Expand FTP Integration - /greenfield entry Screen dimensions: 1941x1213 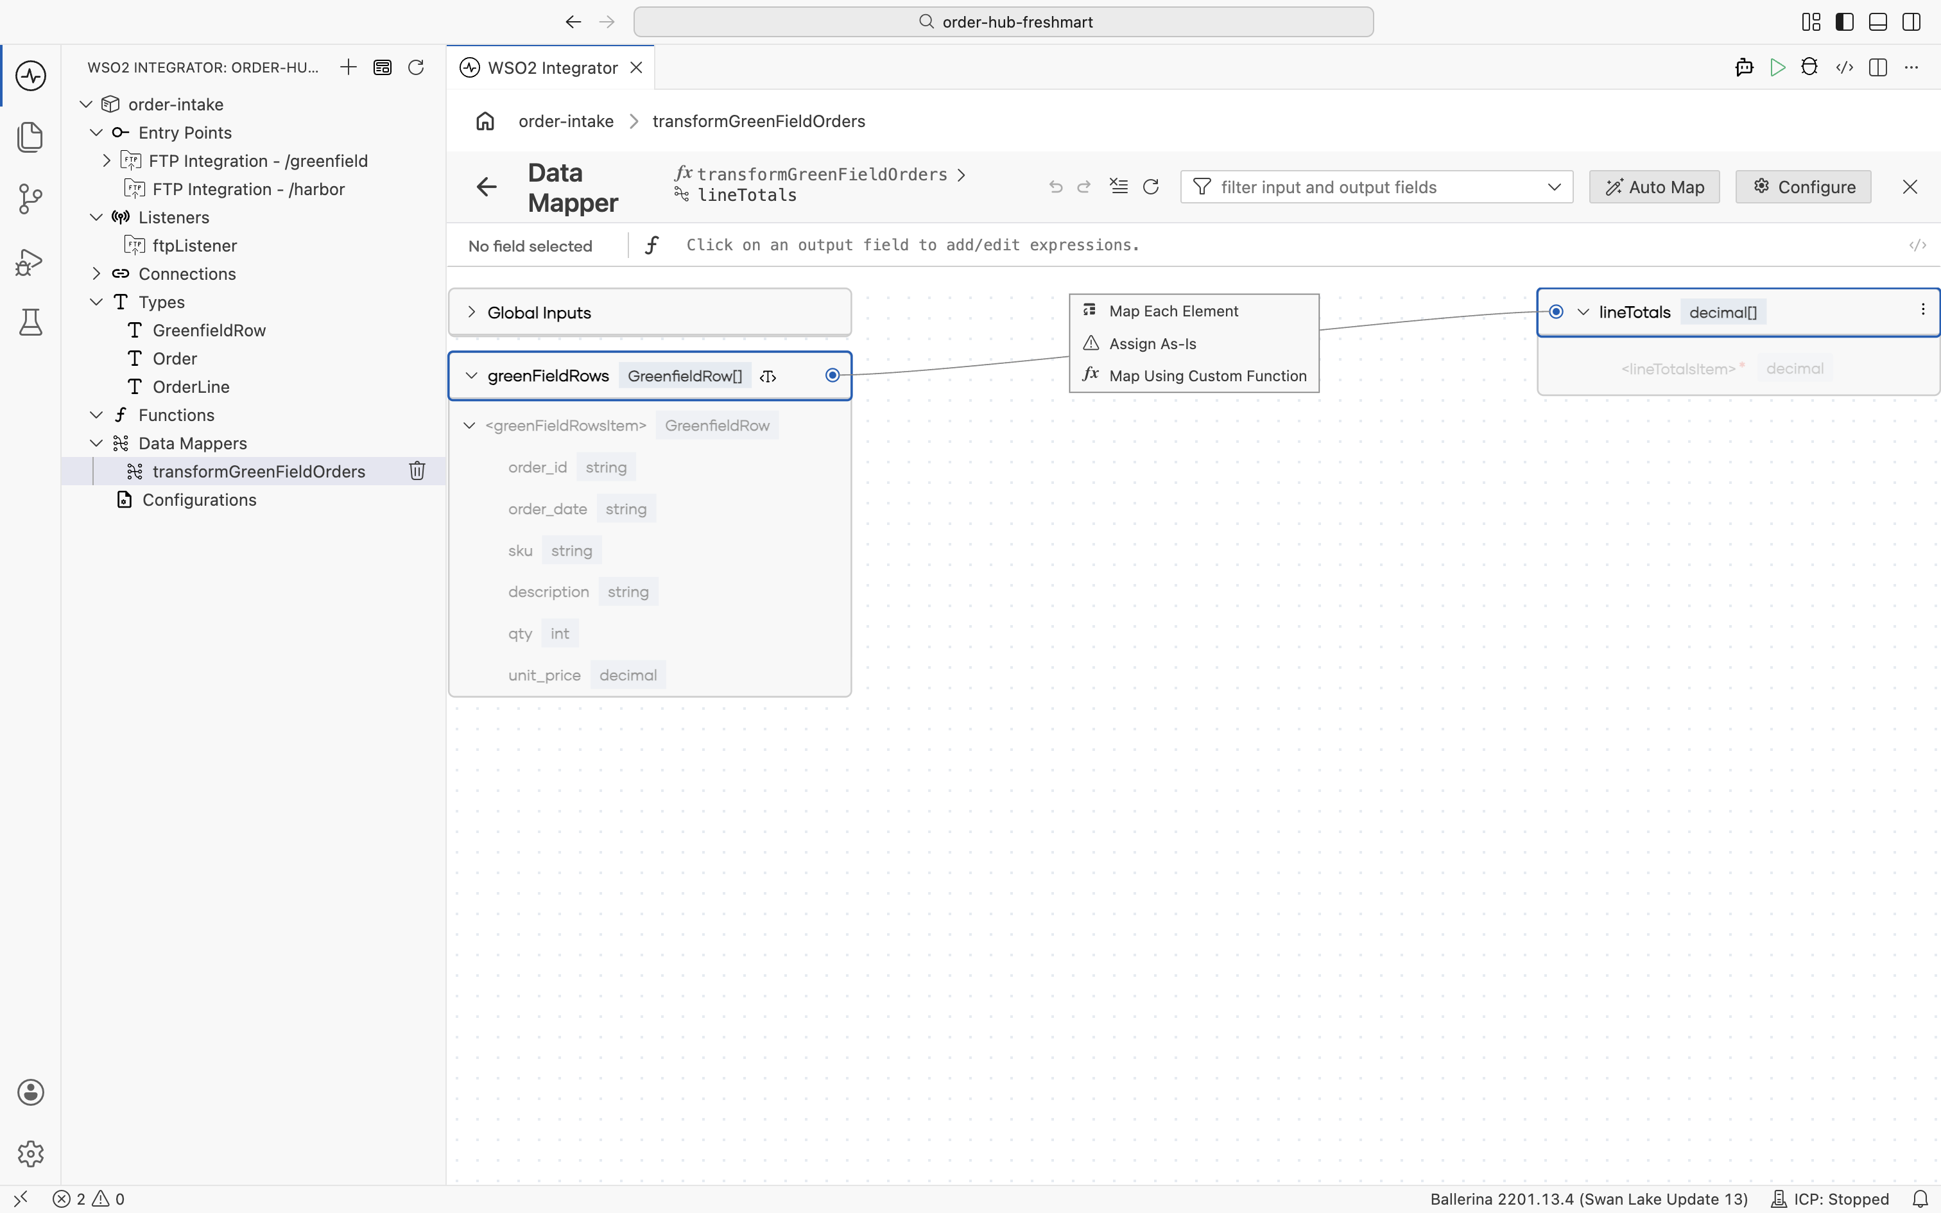point(106,160)
